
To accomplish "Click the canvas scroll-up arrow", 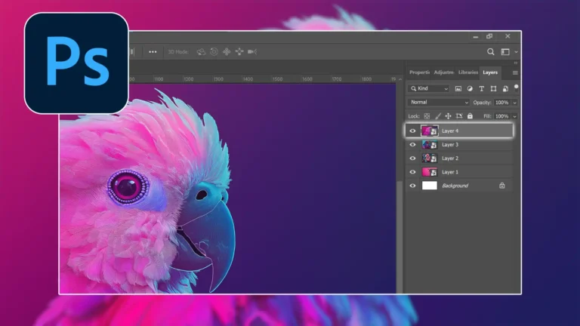I will 400,79.
